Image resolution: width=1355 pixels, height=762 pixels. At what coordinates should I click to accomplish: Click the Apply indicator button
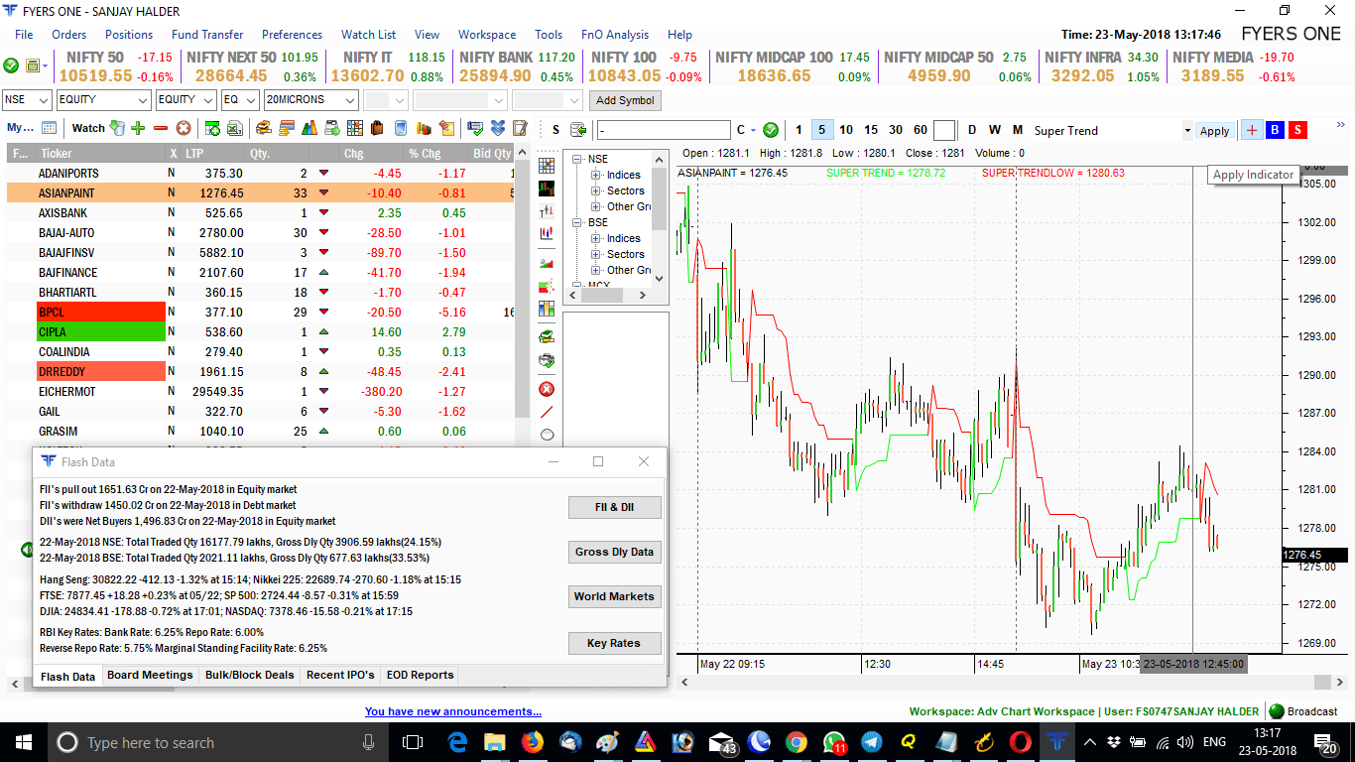pyautogui.click(x=1214, y=131)
